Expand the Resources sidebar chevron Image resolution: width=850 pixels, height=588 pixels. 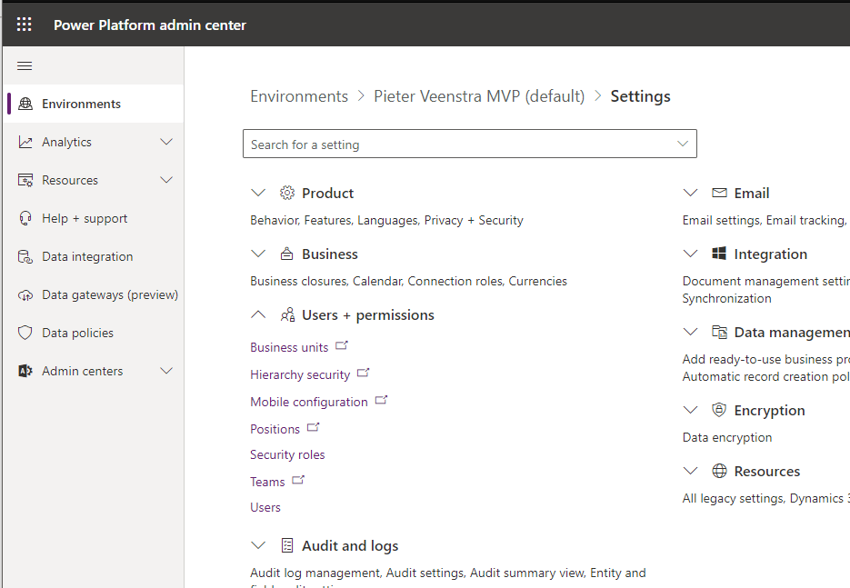(x=166, y=180)
